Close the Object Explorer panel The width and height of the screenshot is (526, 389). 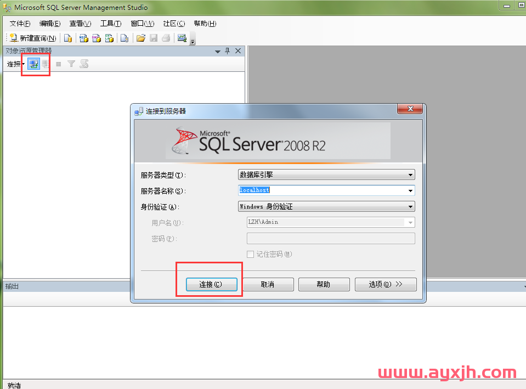tap(238, 51)
